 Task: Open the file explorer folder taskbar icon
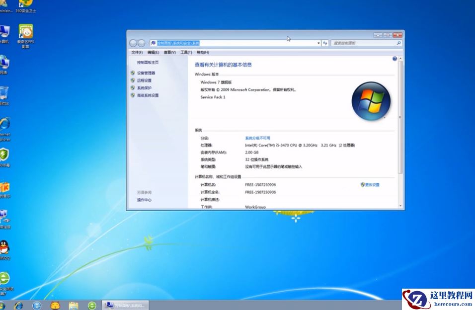[74, 305]
